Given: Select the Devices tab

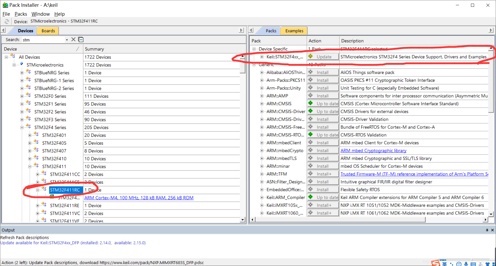Looking at the screenshot, I should click(25, 31).
